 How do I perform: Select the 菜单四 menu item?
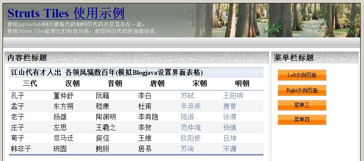tap(302, 120)
